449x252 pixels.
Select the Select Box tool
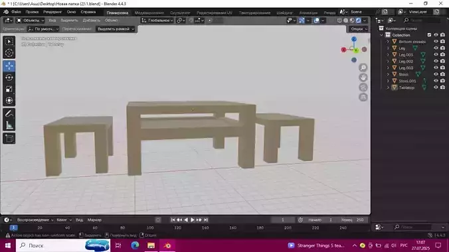click(x=9, y=42)
